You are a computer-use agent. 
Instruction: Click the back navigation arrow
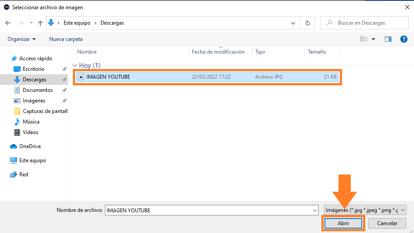click(8, 23)
